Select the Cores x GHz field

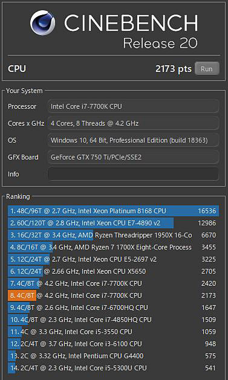(133, 123)
